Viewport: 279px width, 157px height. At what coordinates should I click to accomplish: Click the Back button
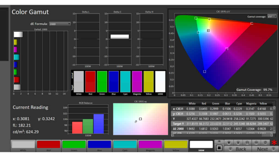point(238,149)
